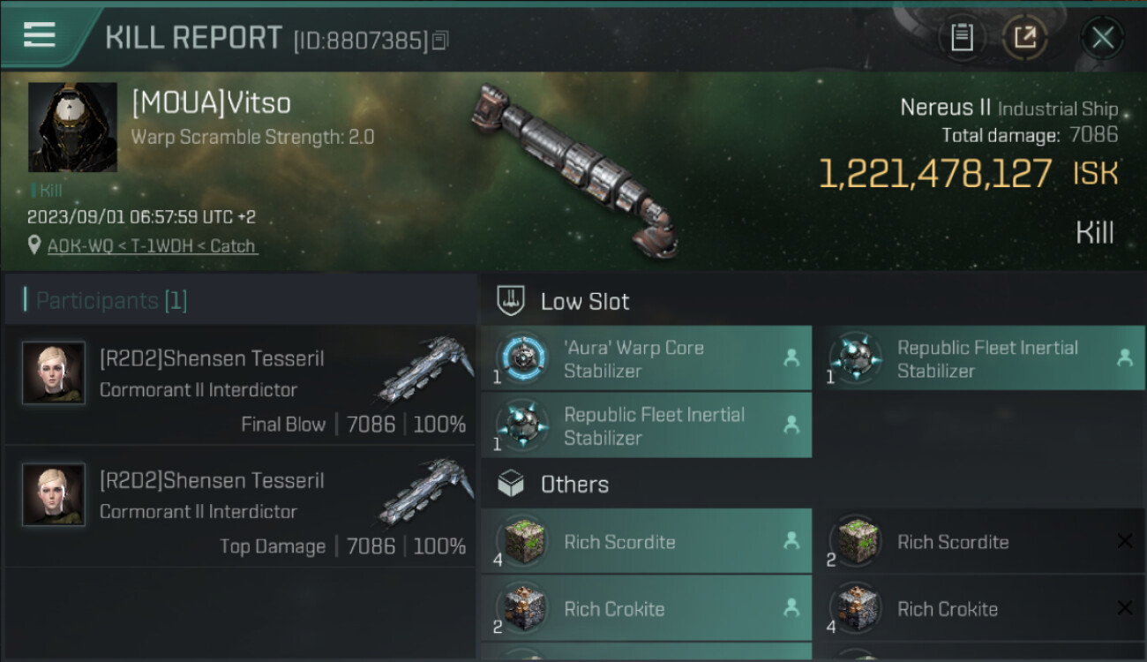
Task: Close the kill report window
Action: point(1102,37)
